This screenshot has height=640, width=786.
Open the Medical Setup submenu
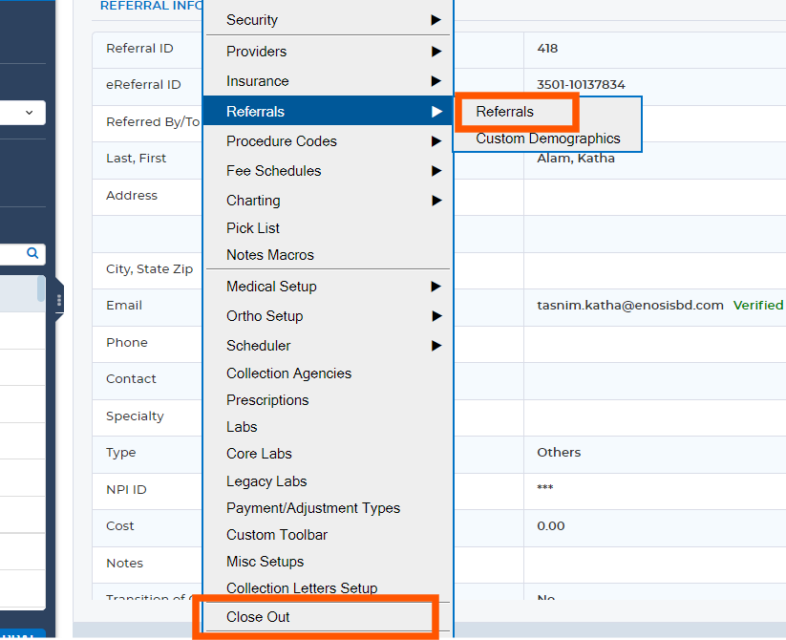328,287
